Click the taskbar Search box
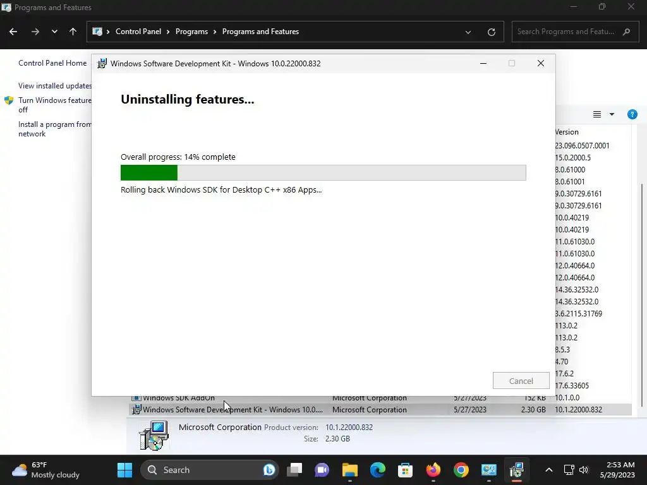647x485 pixels. (x=209, y=470)
